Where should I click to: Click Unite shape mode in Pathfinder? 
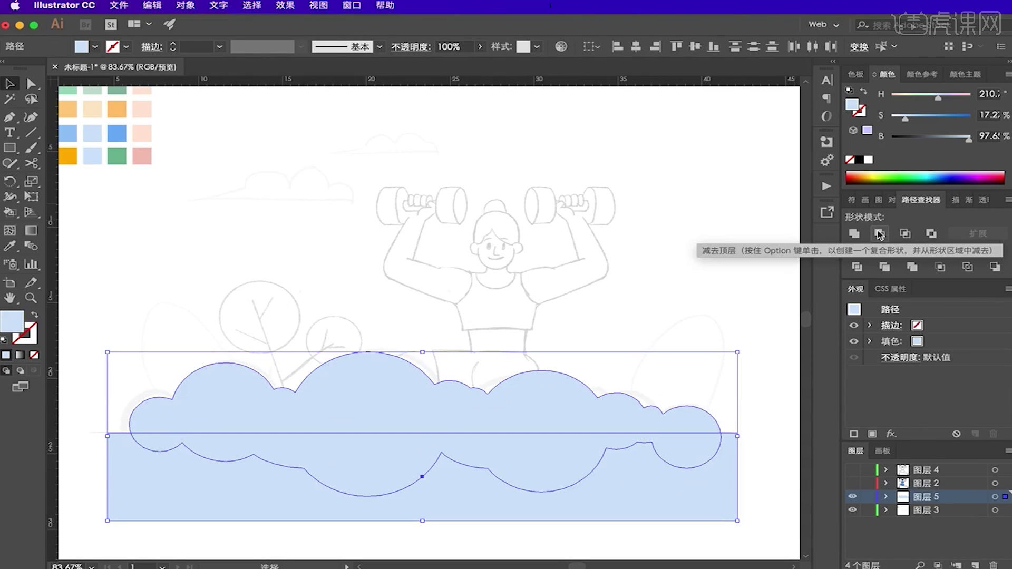coord(854,233)
